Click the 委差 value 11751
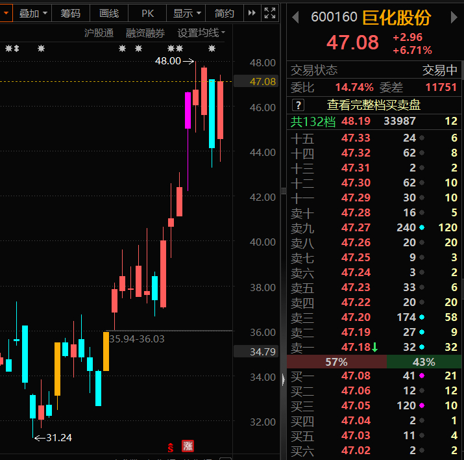This screenshot has width=464, height=460. pos(441,87)
